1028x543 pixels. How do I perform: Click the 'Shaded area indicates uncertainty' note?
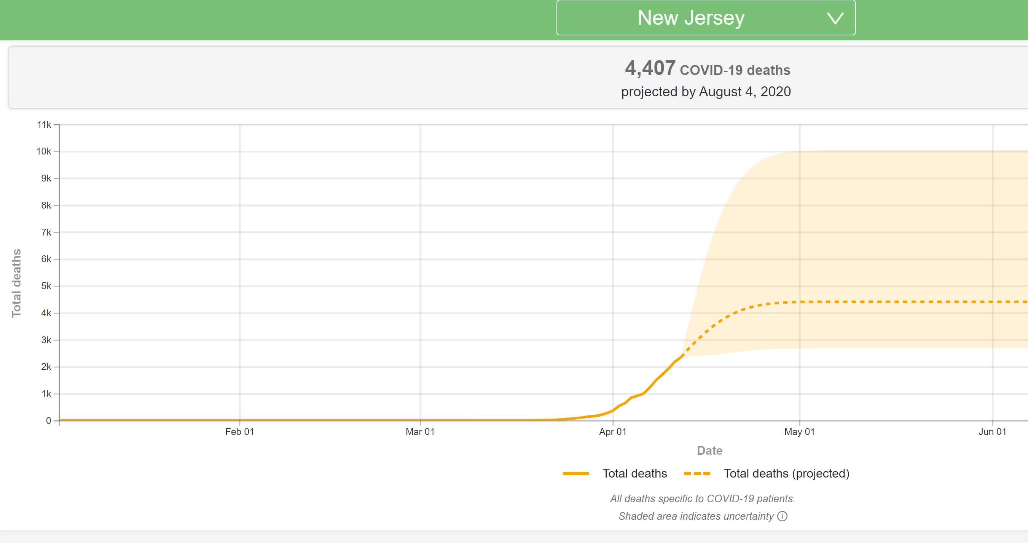[x=696, y=516]
